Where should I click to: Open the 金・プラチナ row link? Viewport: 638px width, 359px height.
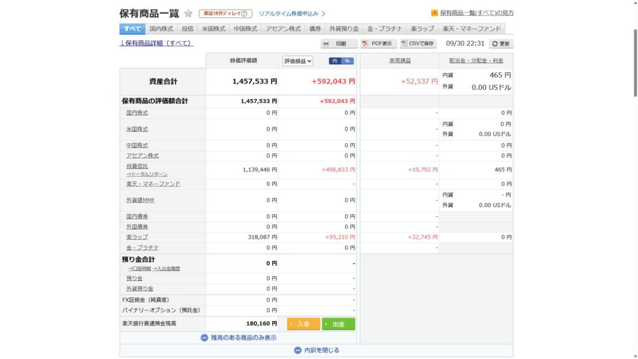[143, 247]
